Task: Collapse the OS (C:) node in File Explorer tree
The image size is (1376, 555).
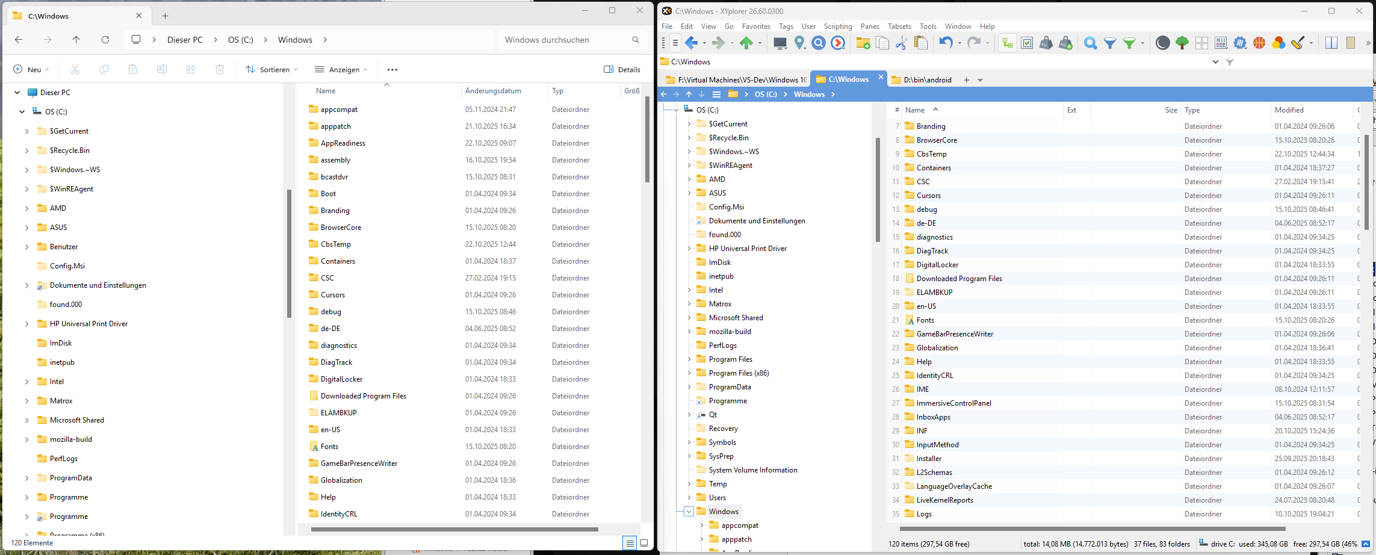Action: [x=22, y=112]
